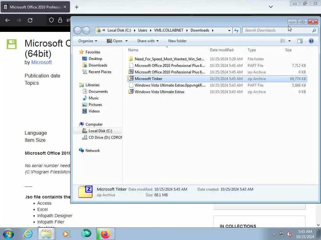Expand the address bar history dropdown
This screenshot has height=240, width=321.
(229, 30)
